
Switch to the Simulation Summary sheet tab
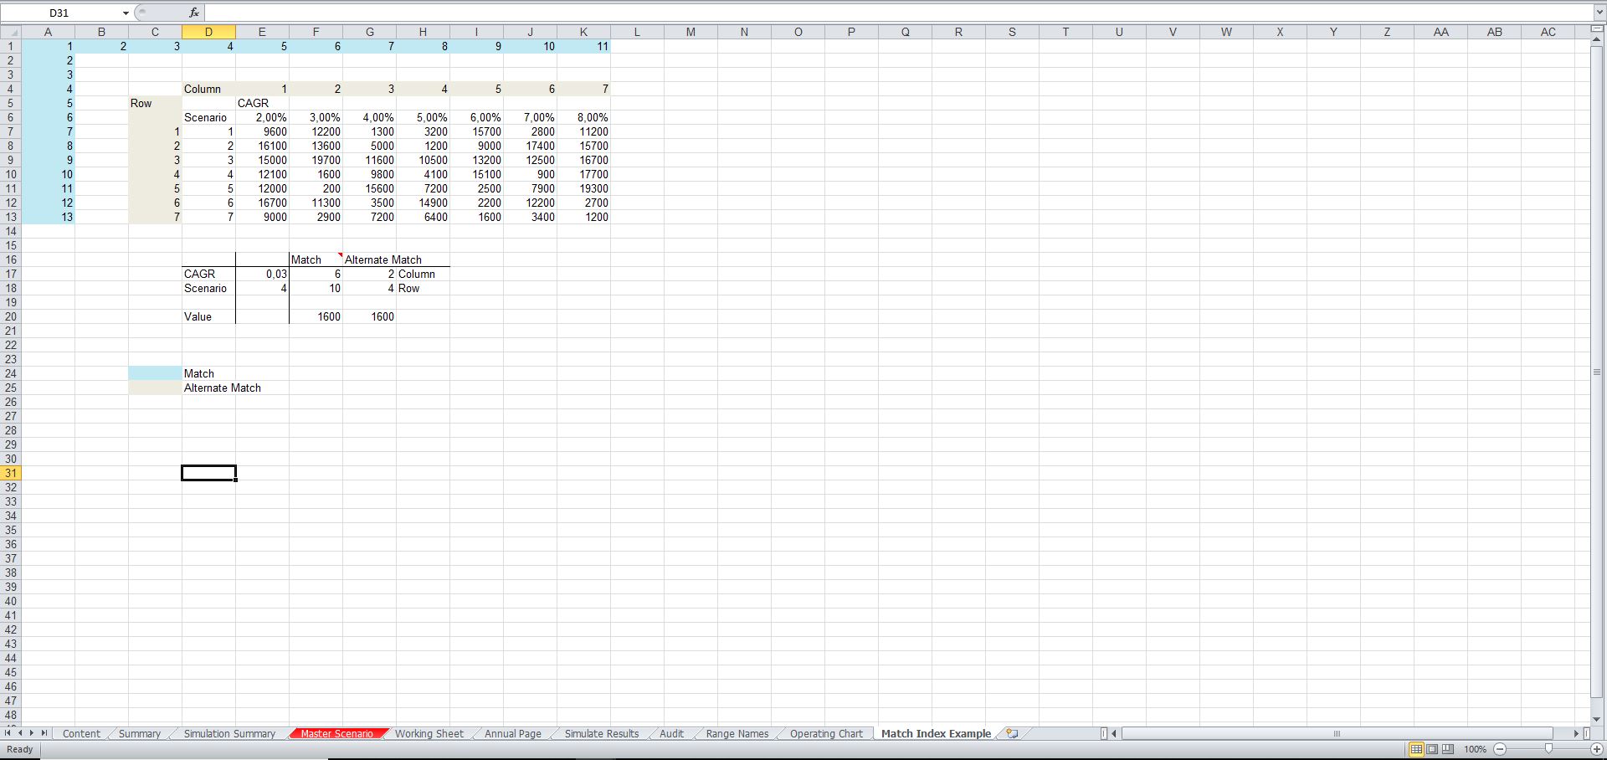pos(229,734)
